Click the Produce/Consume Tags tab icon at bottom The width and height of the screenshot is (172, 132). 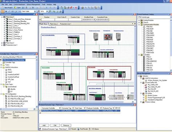40,129
